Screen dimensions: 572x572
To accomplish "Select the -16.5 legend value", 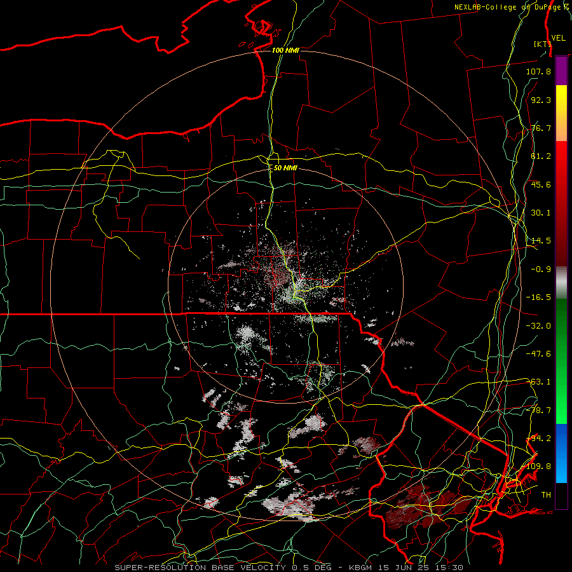I will click(x=538, y=297).
